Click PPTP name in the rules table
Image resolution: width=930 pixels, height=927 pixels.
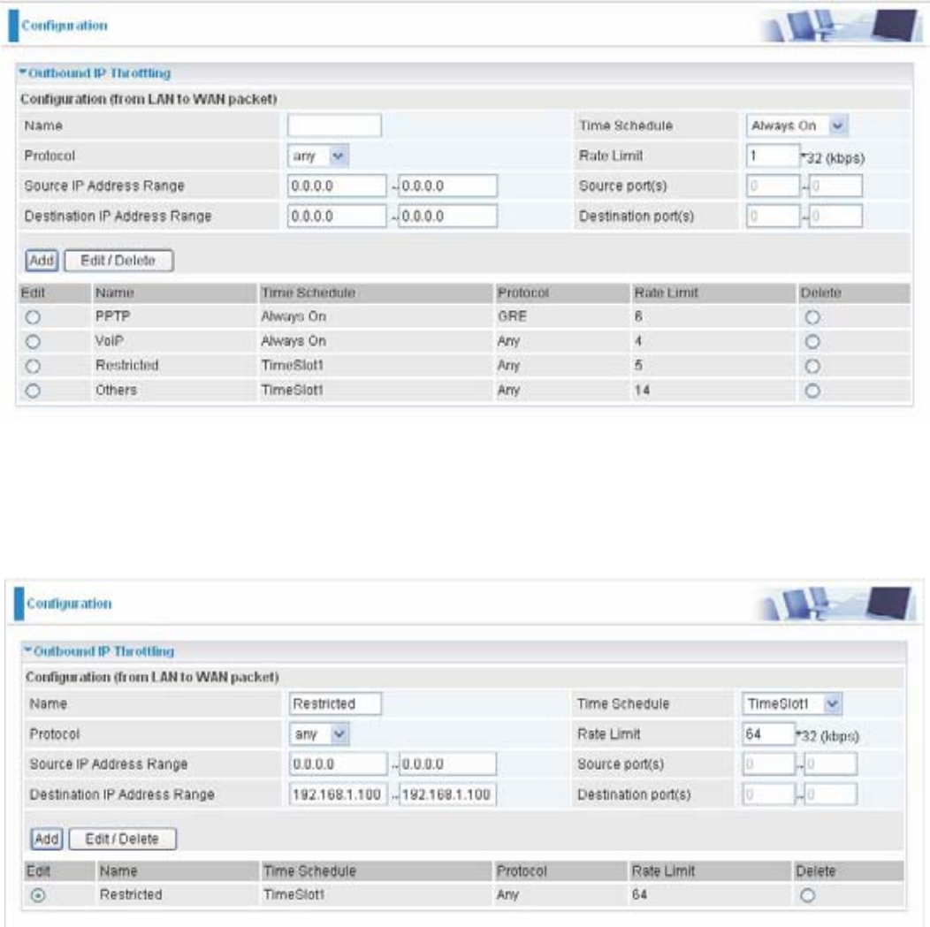(112, 316)
